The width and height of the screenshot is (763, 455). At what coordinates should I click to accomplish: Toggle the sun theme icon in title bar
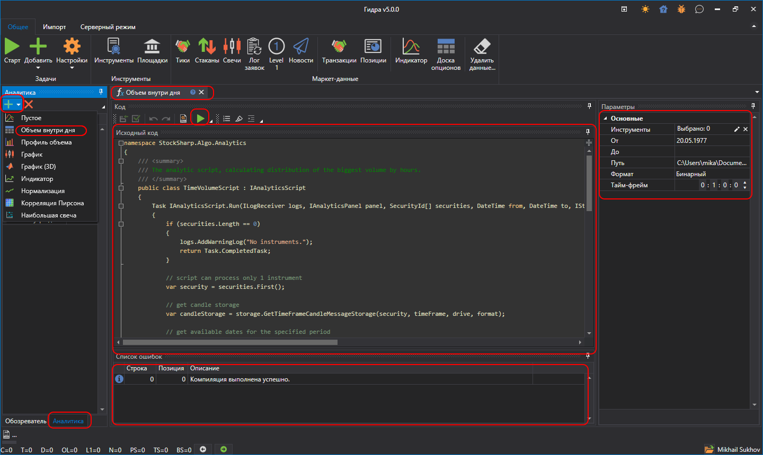coord(645,9)
